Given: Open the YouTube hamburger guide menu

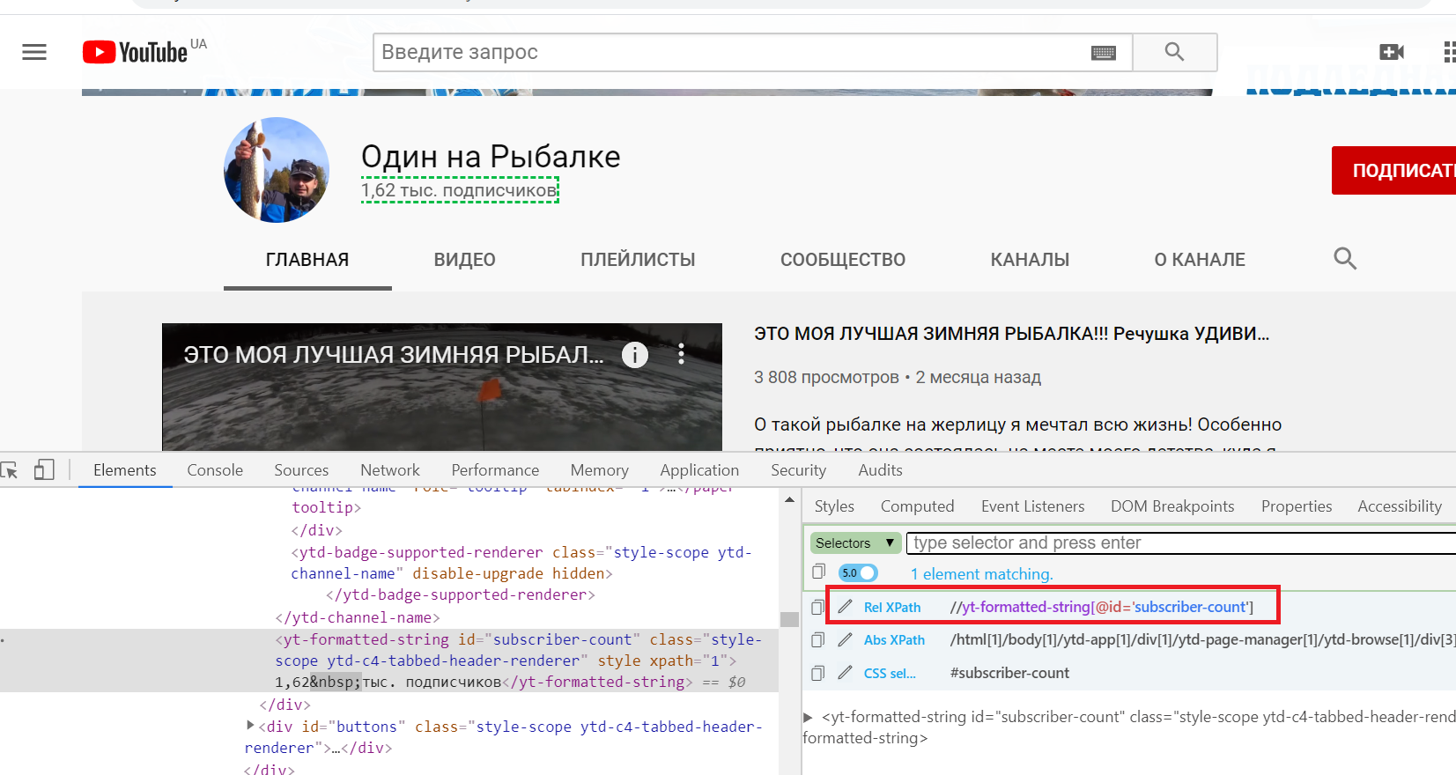Looking at the screenshot, I should [34, 53].
